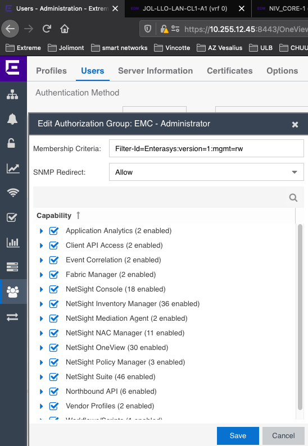Click the browser forward arrow
Image resolution: width=308 pixels, height=446 pixels.
click(29, 29)
